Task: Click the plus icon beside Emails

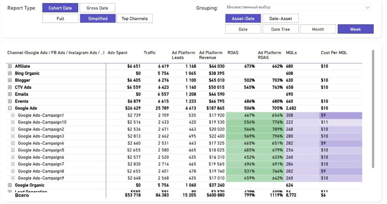Action: click(x=10, y=94)
